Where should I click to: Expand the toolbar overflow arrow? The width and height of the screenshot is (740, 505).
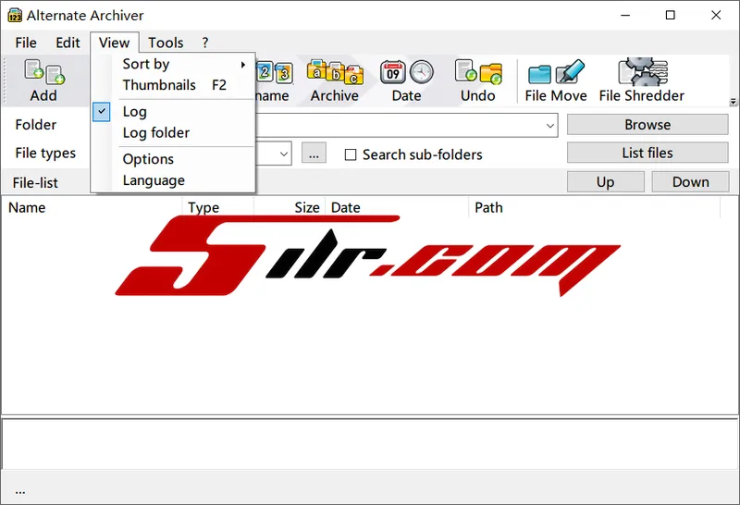coord(733,102)
